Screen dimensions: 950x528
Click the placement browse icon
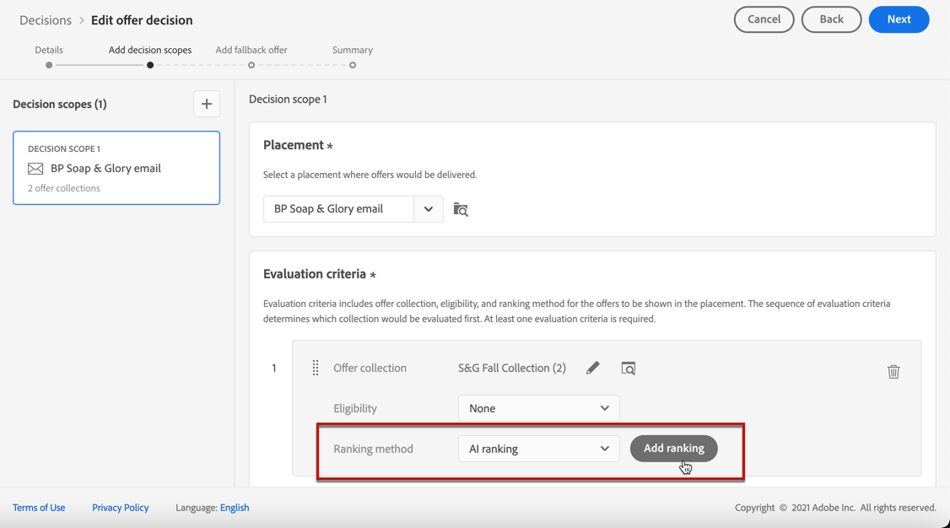pos(461,209)
